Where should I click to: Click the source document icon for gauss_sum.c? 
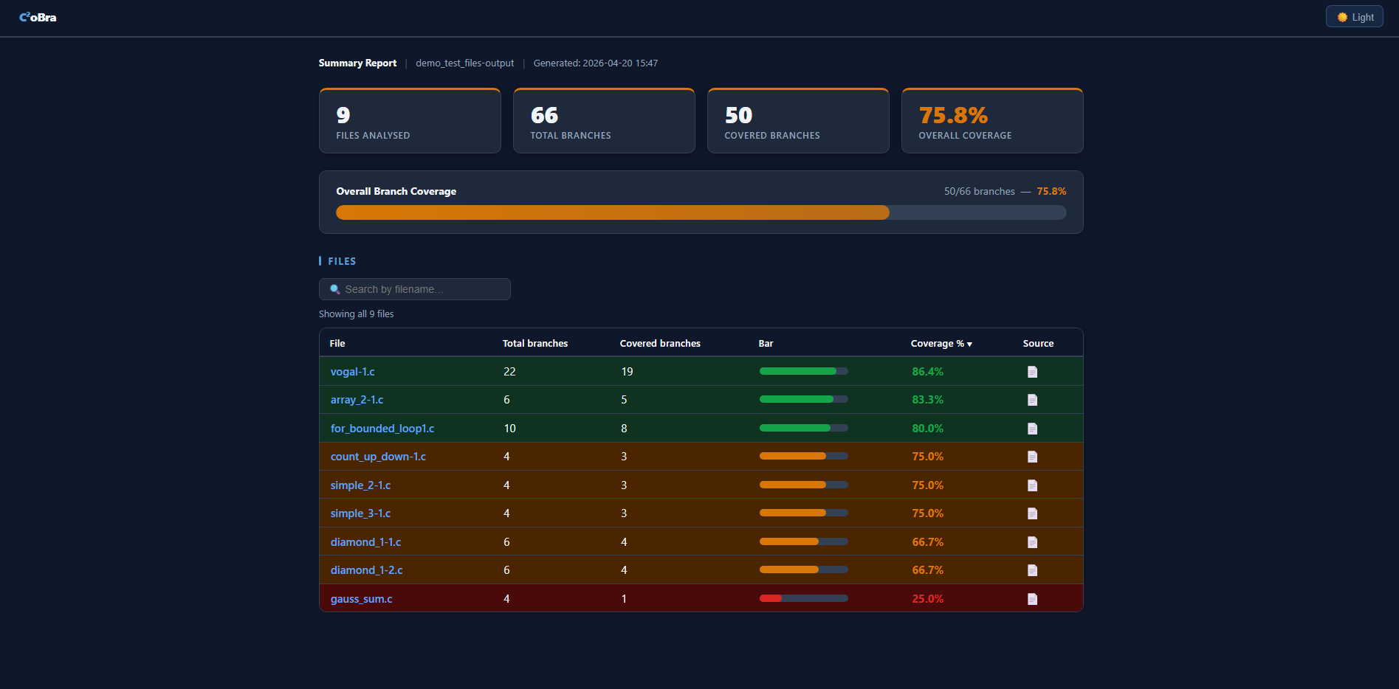coord(1032,598)
